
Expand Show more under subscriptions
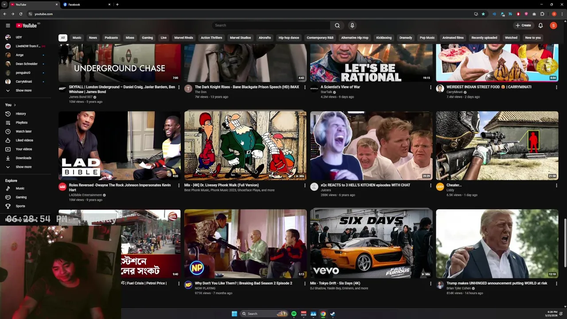tap(23, 90)
